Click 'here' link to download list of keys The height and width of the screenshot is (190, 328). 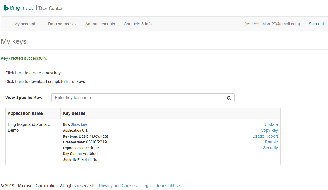19,82
